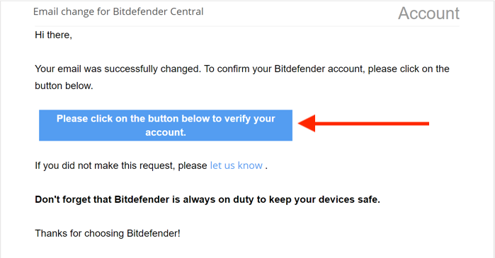Click "Your email was successfully changed." sentence
This screenshot has height=258, width=495.
point(118,69)
